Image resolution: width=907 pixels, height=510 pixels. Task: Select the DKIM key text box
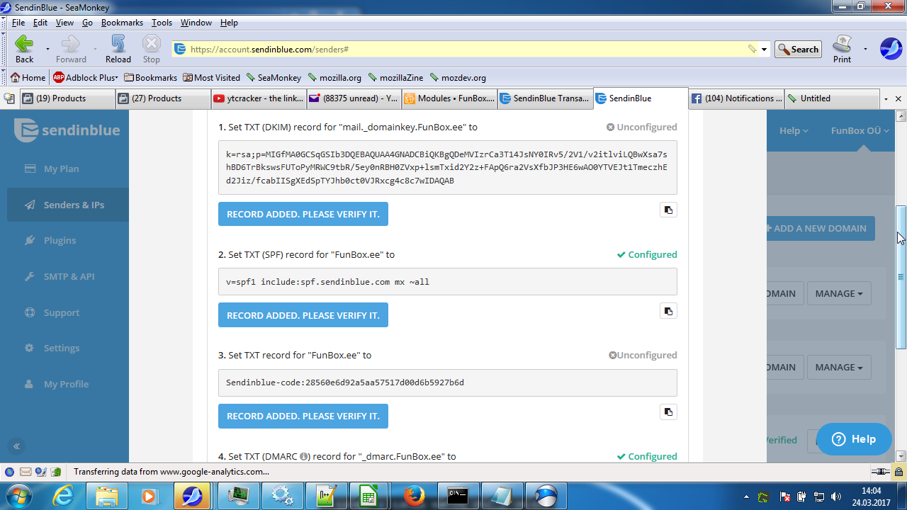coord(447,167)
